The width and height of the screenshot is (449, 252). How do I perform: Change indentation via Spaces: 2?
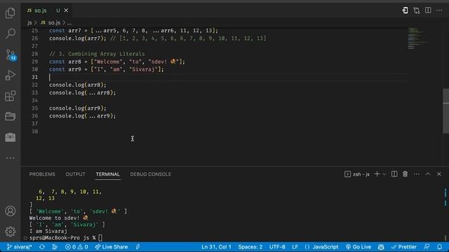coord(250,247)
